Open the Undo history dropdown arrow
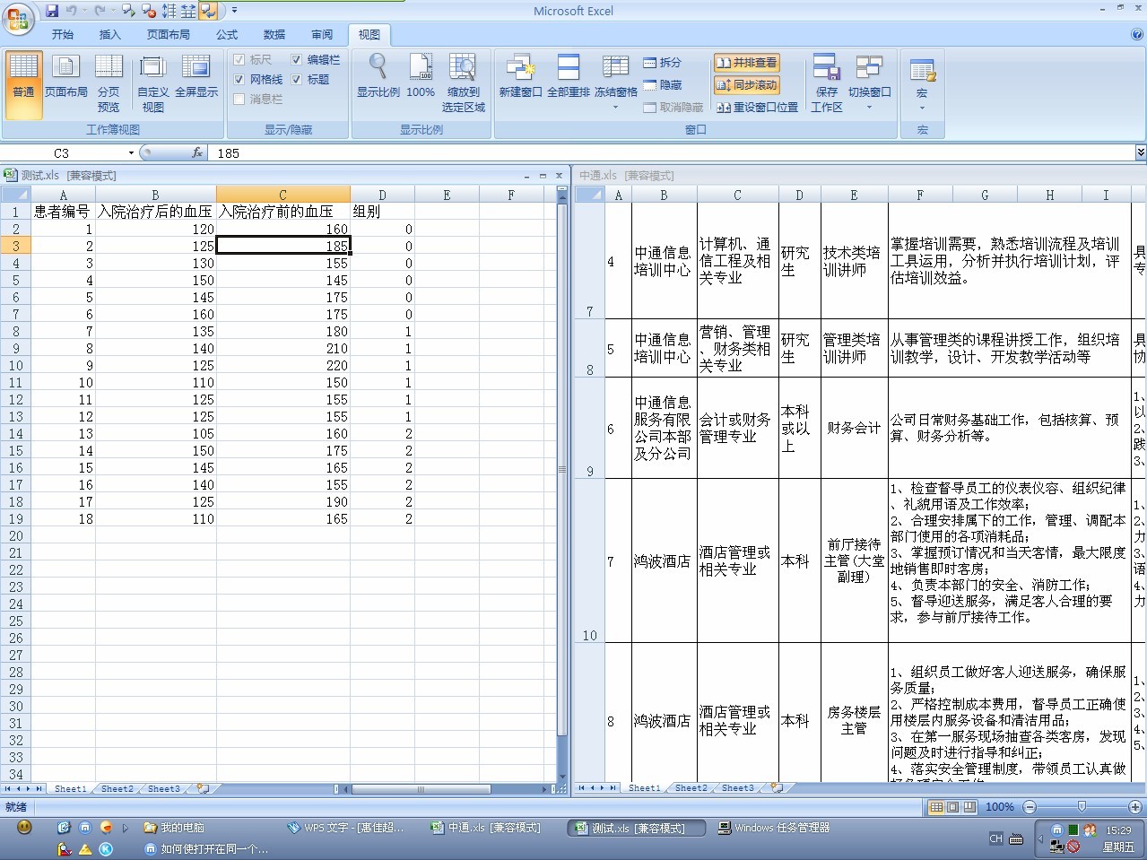 tap(84, 11)
